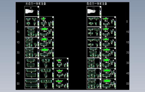Open first sheet of left row 40, 无动力 group
This screenshot has width=145, height=92.
(32, 74)
